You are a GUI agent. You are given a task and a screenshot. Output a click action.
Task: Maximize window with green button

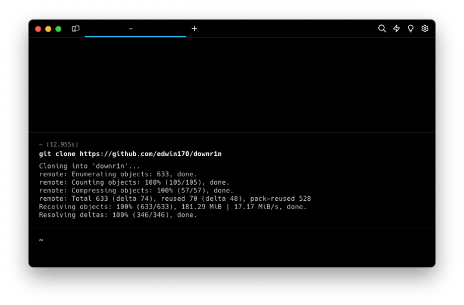click(x=58, y=29)
